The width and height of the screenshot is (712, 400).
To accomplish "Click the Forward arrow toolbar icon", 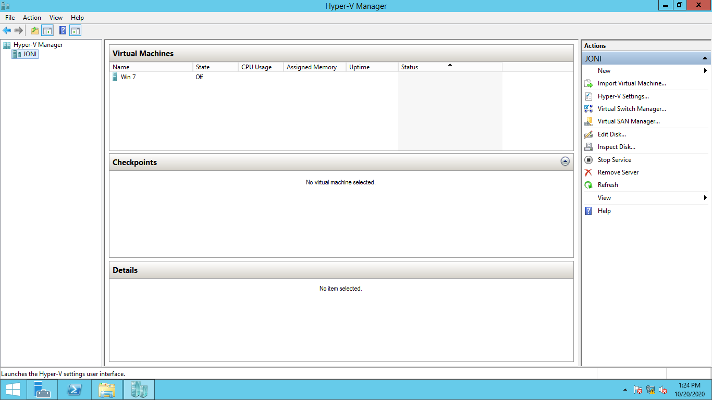I will coord(19,31).
